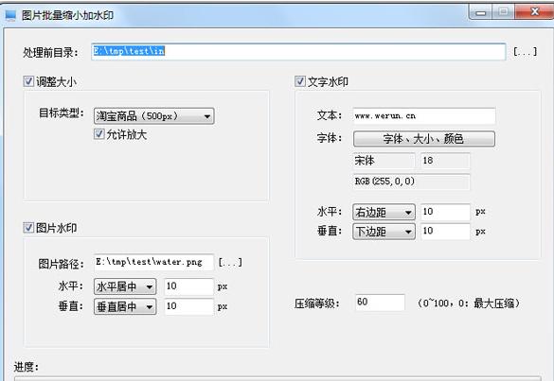Image resolution: width=554 pixels, height=381 pixels.
Task: Open the 垂直居中 dropdown
Action: (x=125, y=306)
